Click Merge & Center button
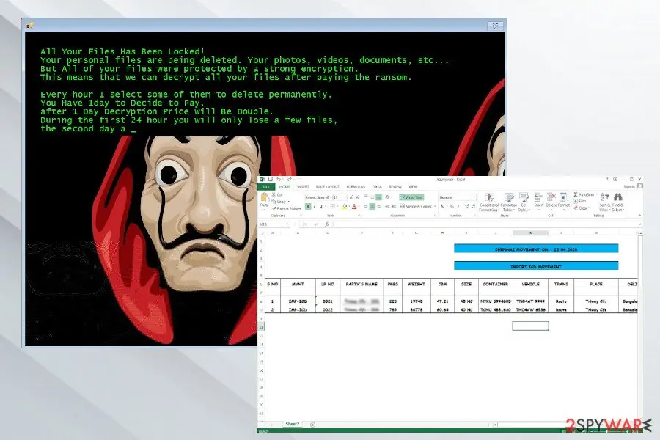 (x=417, y=206)
